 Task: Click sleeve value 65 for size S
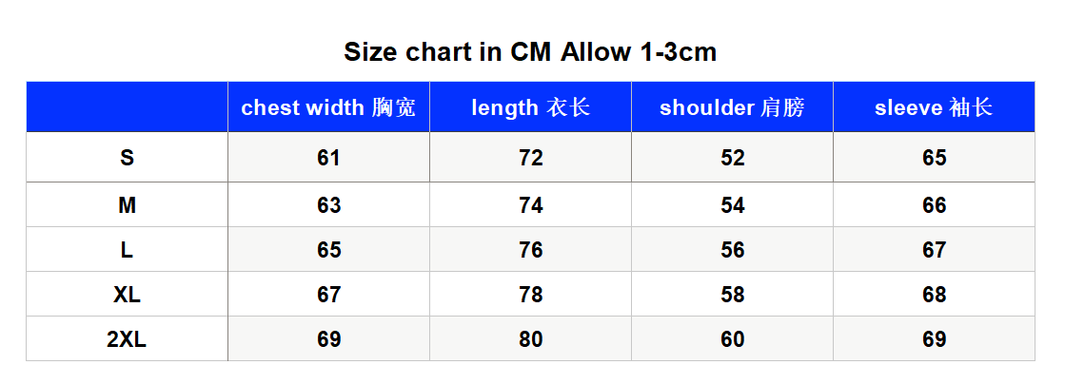click(x=934, y=158)
